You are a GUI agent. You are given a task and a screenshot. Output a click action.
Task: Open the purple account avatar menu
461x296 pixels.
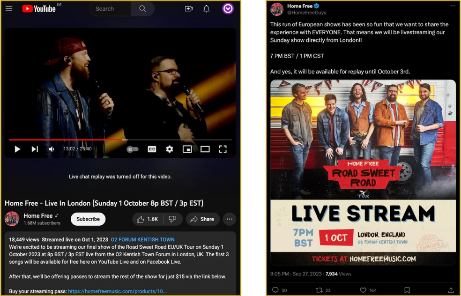coord(228,8)
